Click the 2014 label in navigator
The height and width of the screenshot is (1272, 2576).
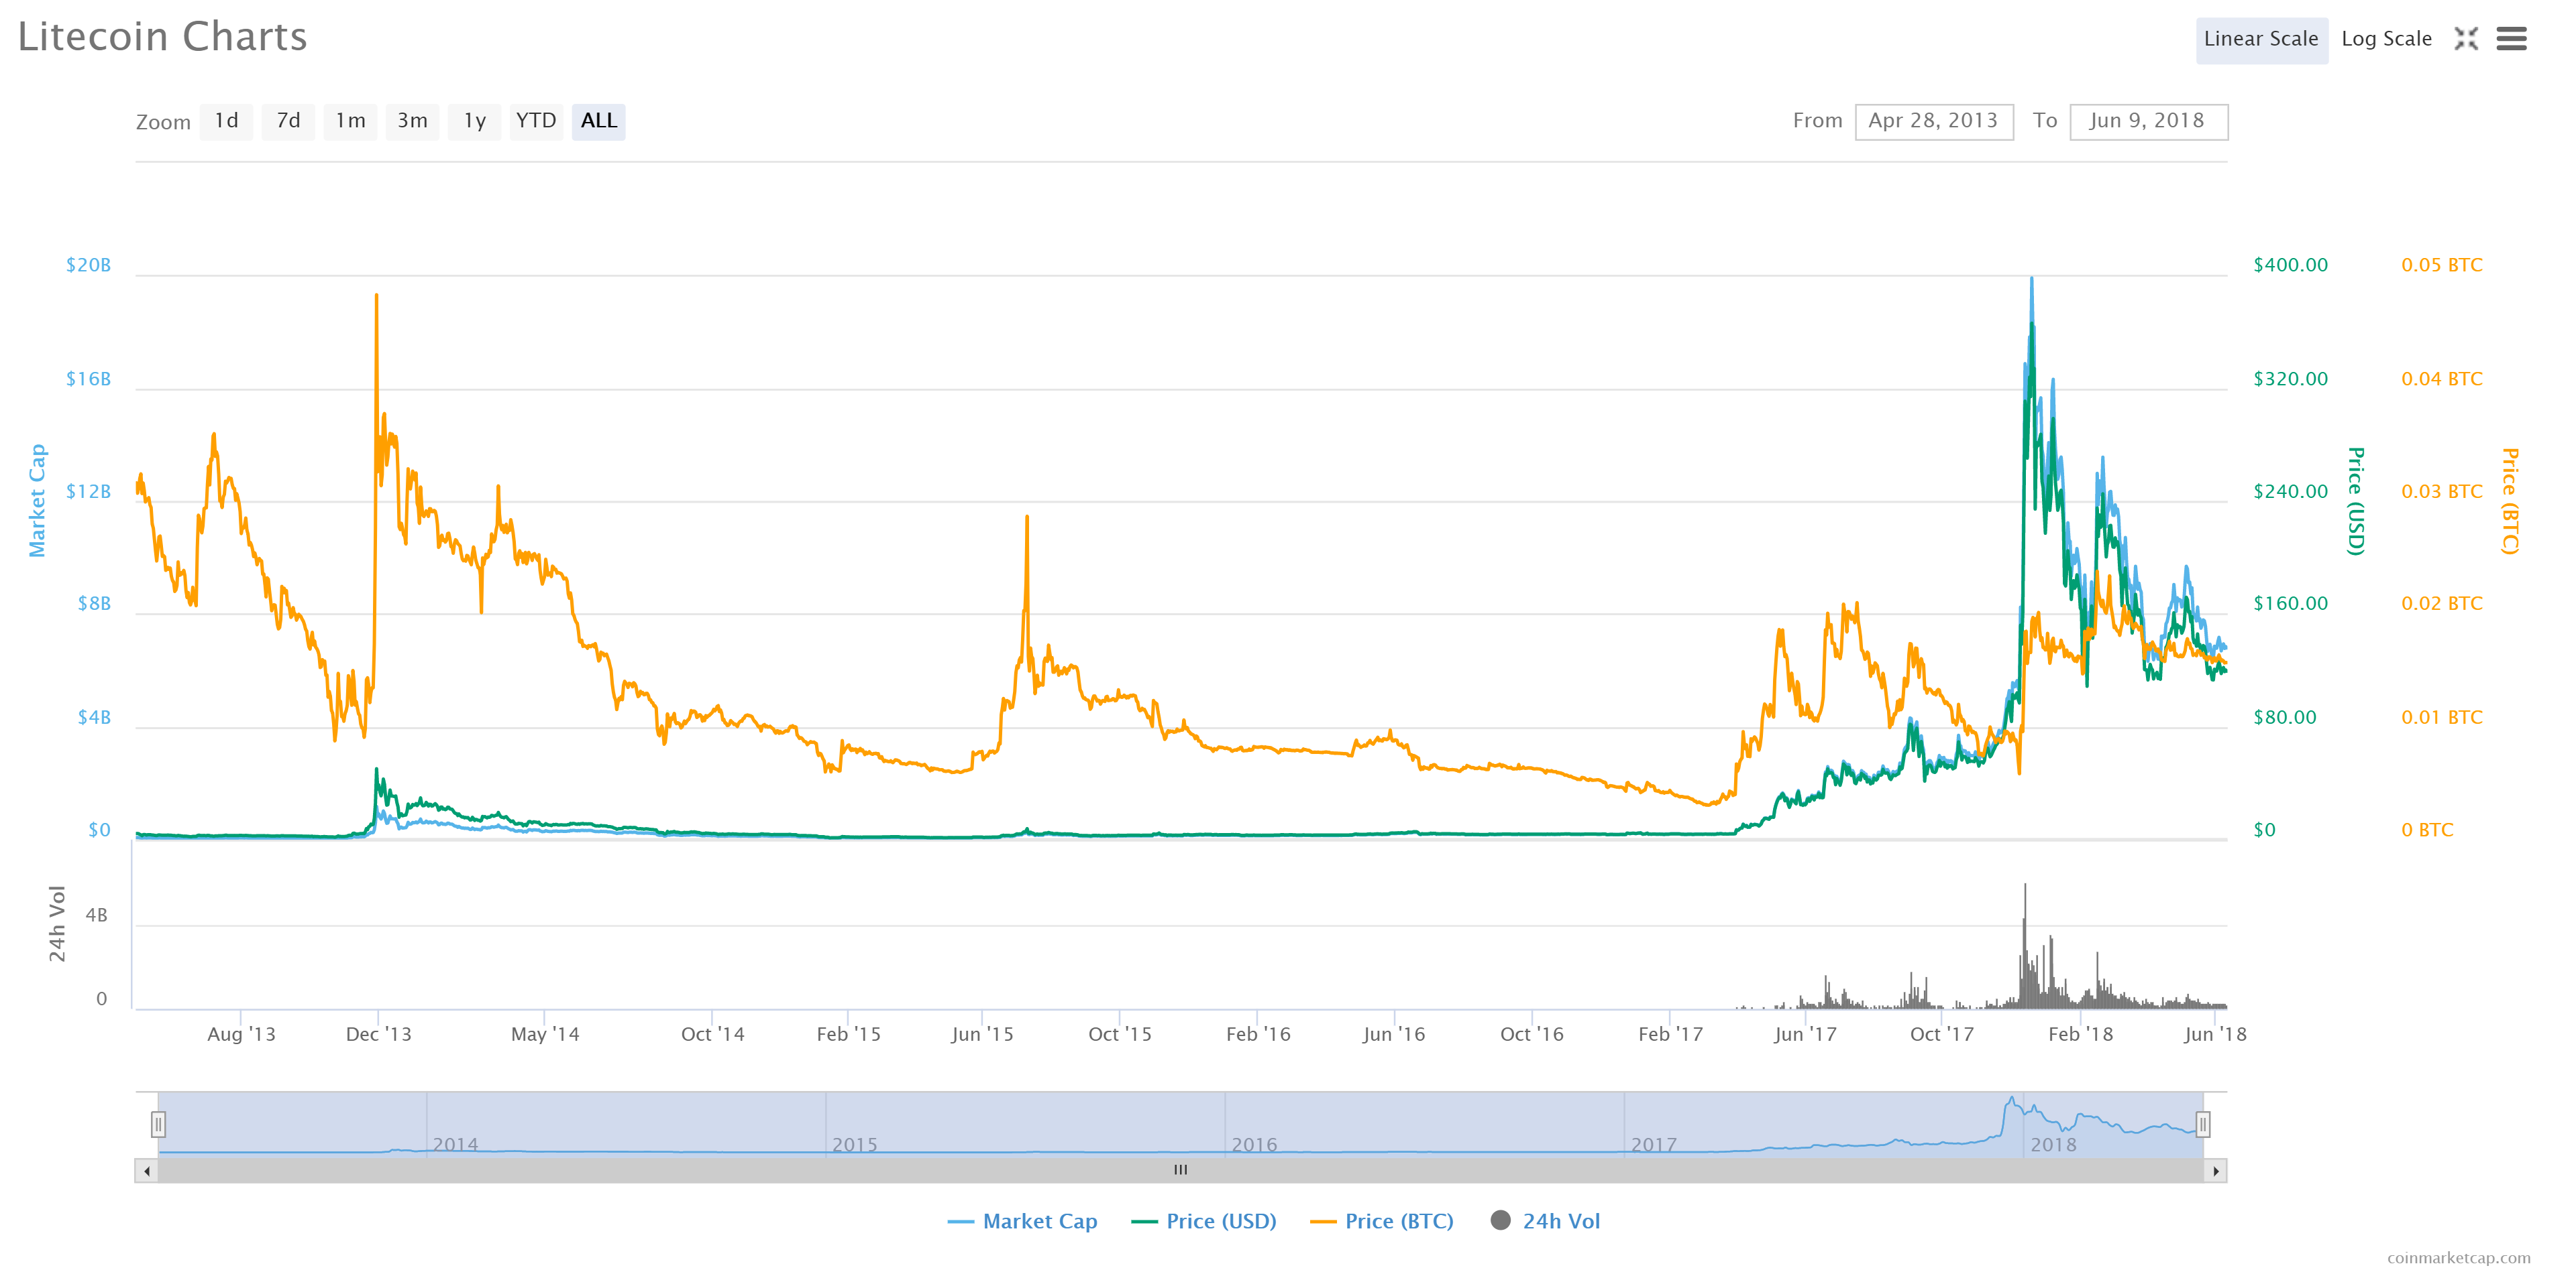pos(455,1145)
